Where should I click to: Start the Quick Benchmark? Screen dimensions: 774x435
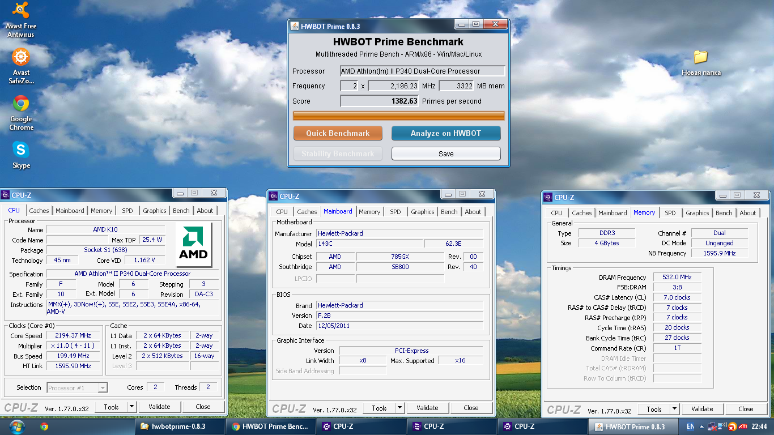pos(338,133)
